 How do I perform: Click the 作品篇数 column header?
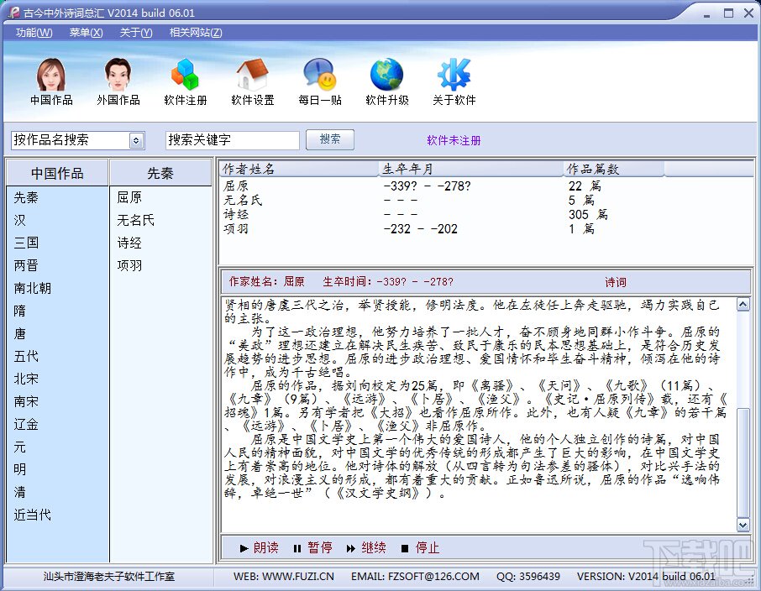coord(613,169)
